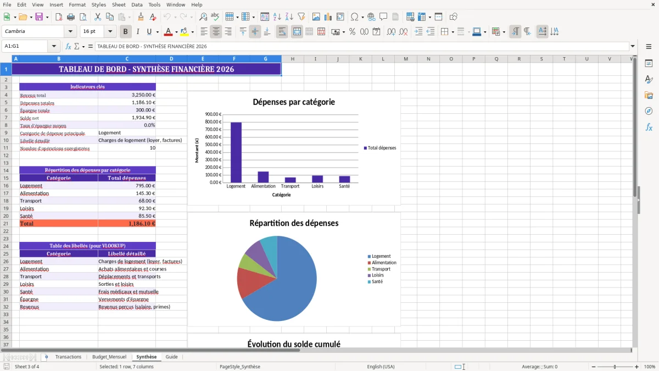Open the sidebar Navigator compass icon

(649, 112)
